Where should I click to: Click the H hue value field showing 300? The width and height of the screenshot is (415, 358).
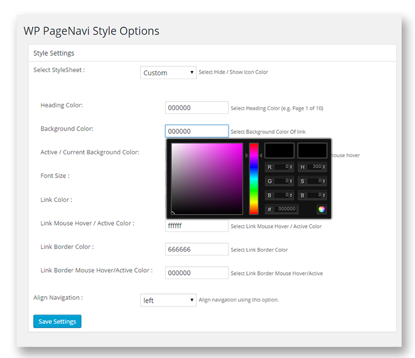click(x=314, y=167)
